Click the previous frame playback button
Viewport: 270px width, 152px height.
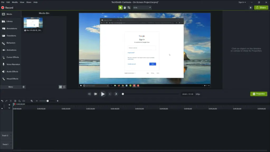tap(89, 94)
